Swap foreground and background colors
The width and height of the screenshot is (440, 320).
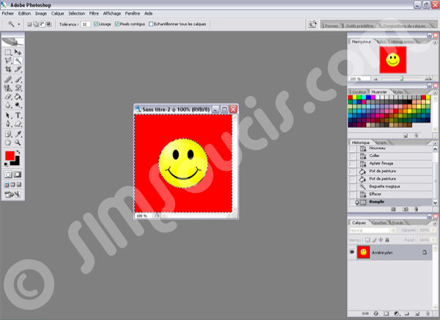(x=18, y=152)
